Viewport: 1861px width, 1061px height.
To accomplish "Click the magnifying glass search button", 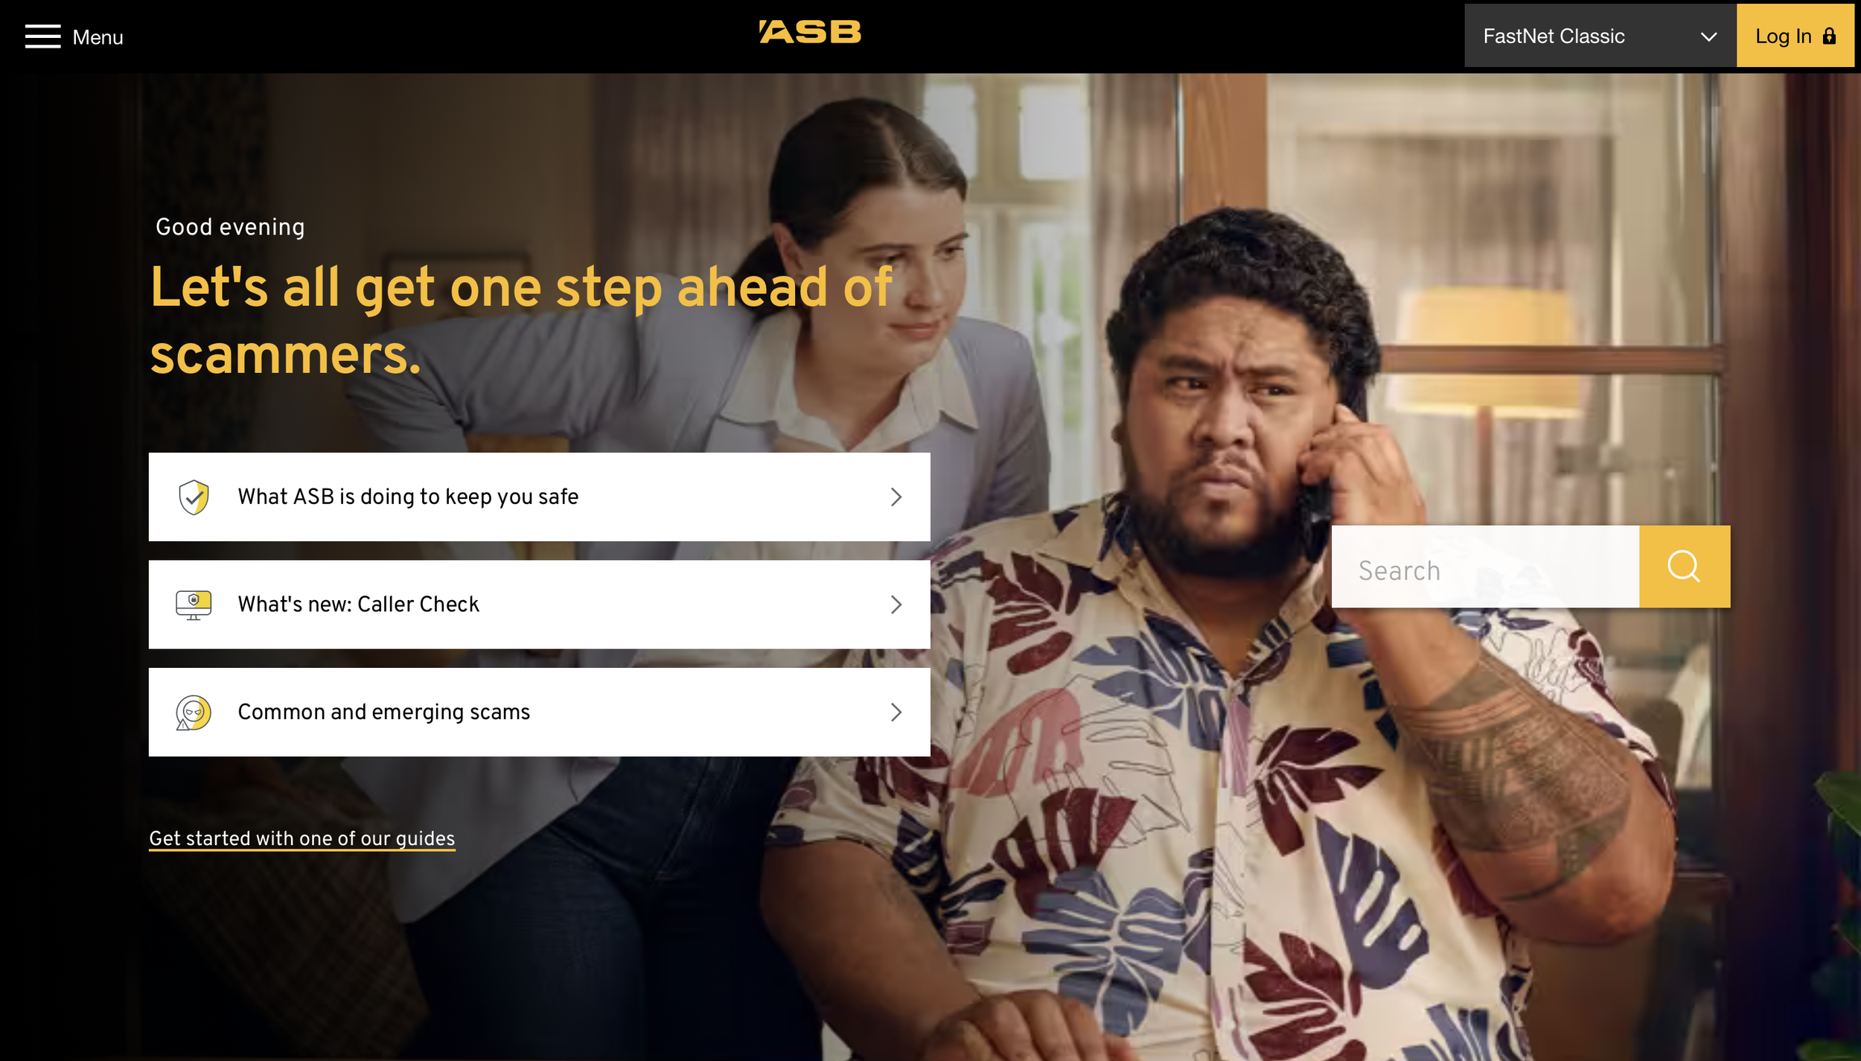I will pyautogui.click(x=1684, y=567).
